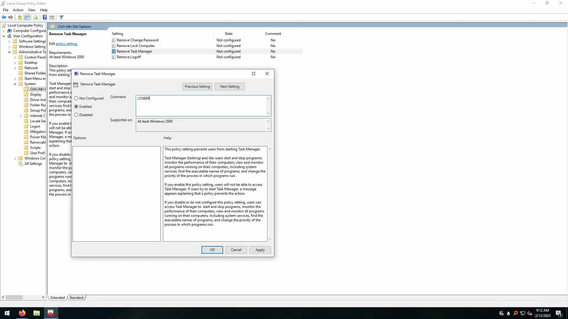Select the Not Configured radio button
Viewport: 568px width, 319px height.
tap(76, 98)
